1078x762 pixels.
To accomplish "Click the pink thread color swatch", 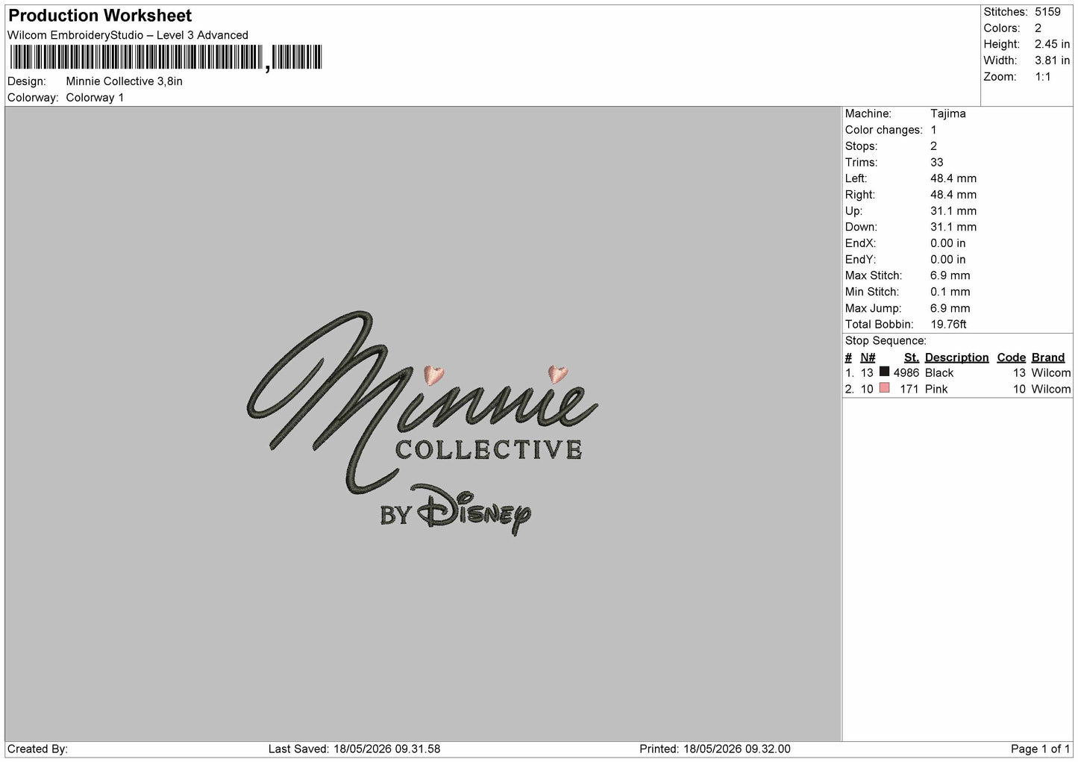I will click(x=884, y=388).
